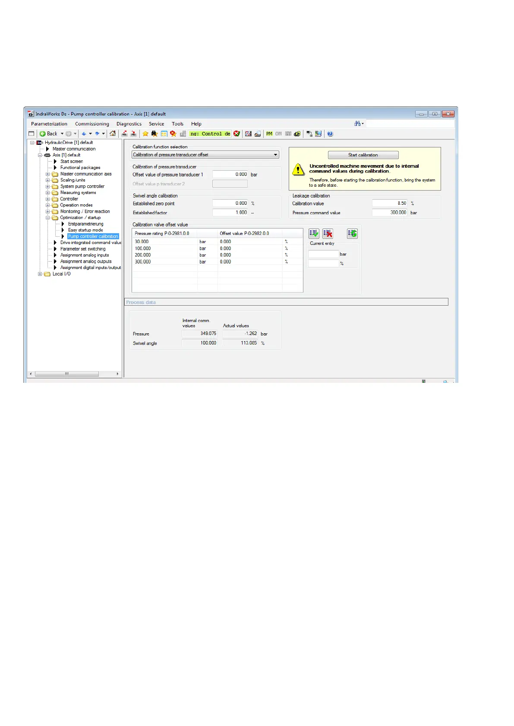Click the 300.000 bar pressure rating cell
Image resolution: width=514 pixels, height=726 pixels.
pyautogui.click(x=165, y=262)
